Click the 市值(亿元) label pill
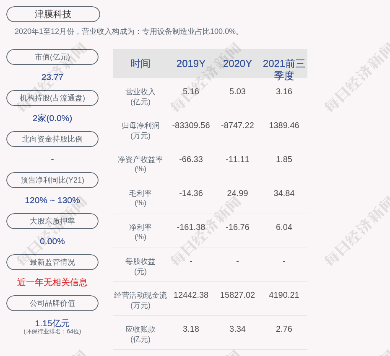The image size is (390, 356). coord(52,57)
